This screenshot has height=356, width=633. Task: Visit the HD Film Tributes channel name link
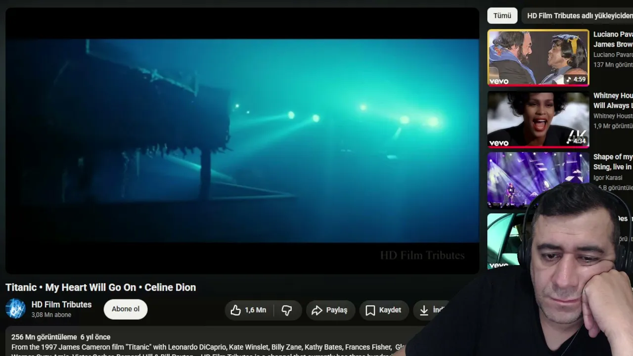click(61, 305)
